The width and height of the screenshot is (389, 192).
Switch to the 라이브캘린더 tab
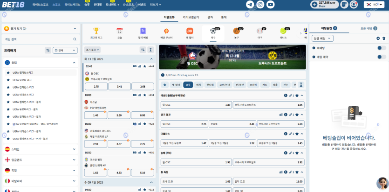[191, 17]
